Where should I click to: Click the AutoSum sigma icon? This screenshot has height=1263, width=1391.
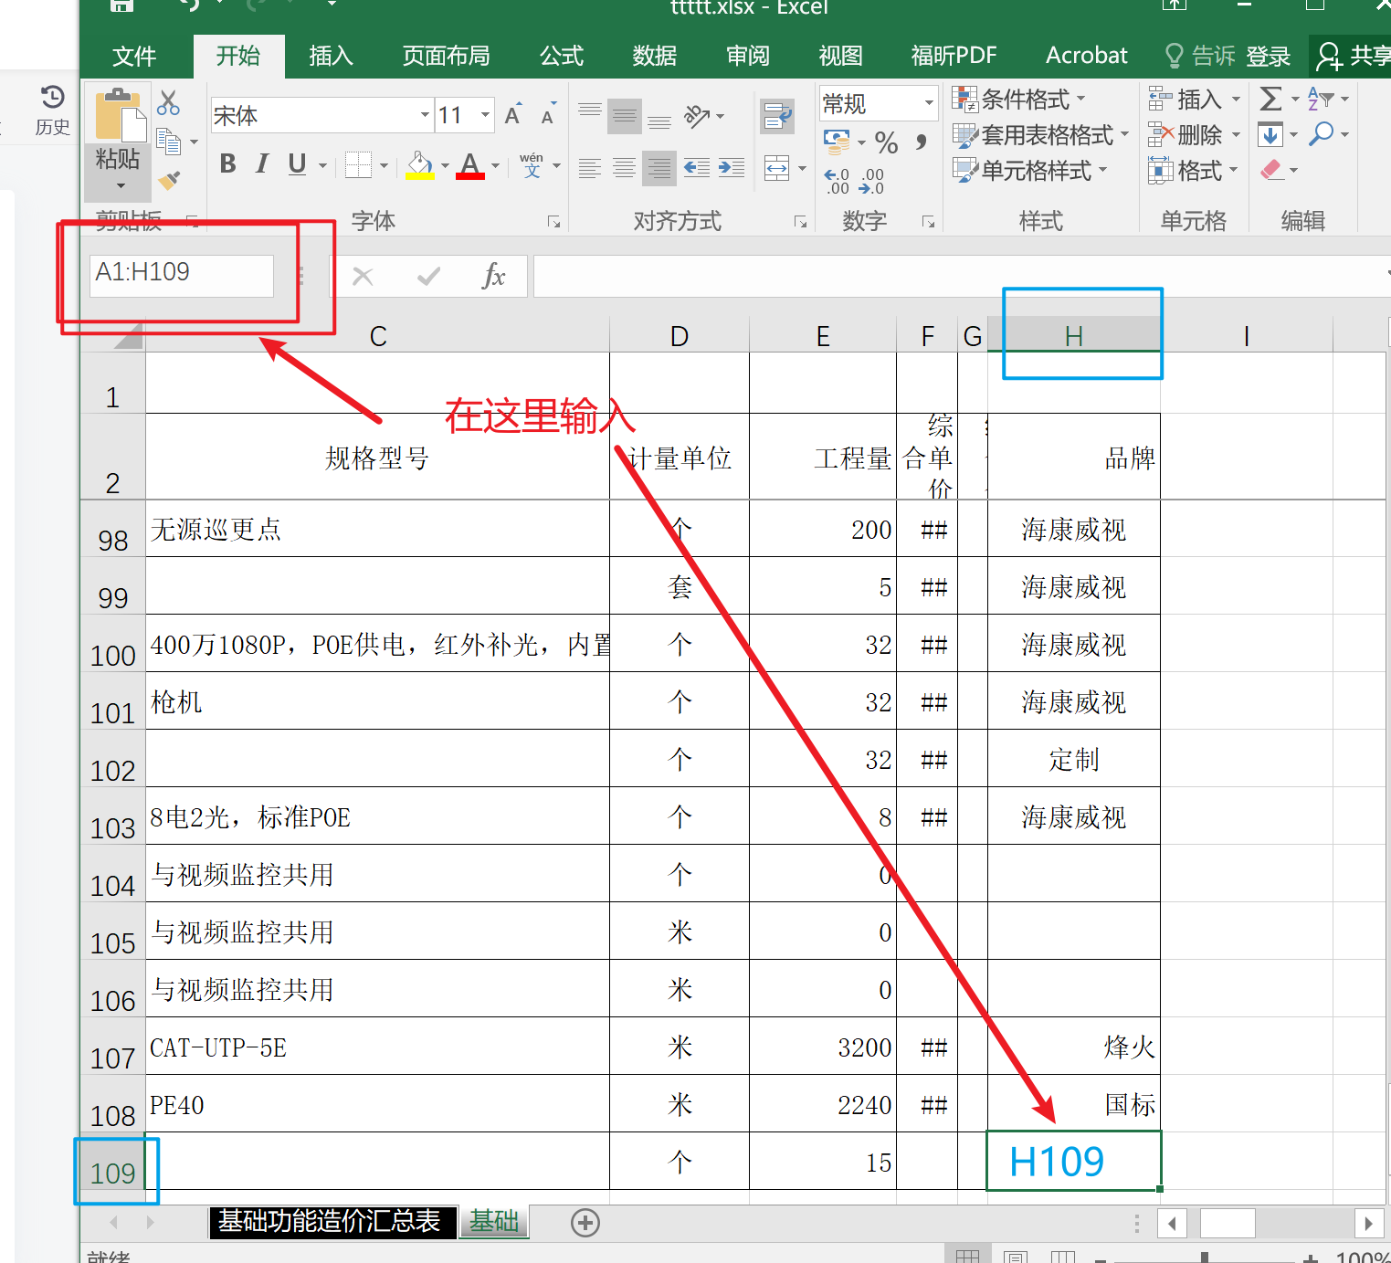tap(1270, 99)
